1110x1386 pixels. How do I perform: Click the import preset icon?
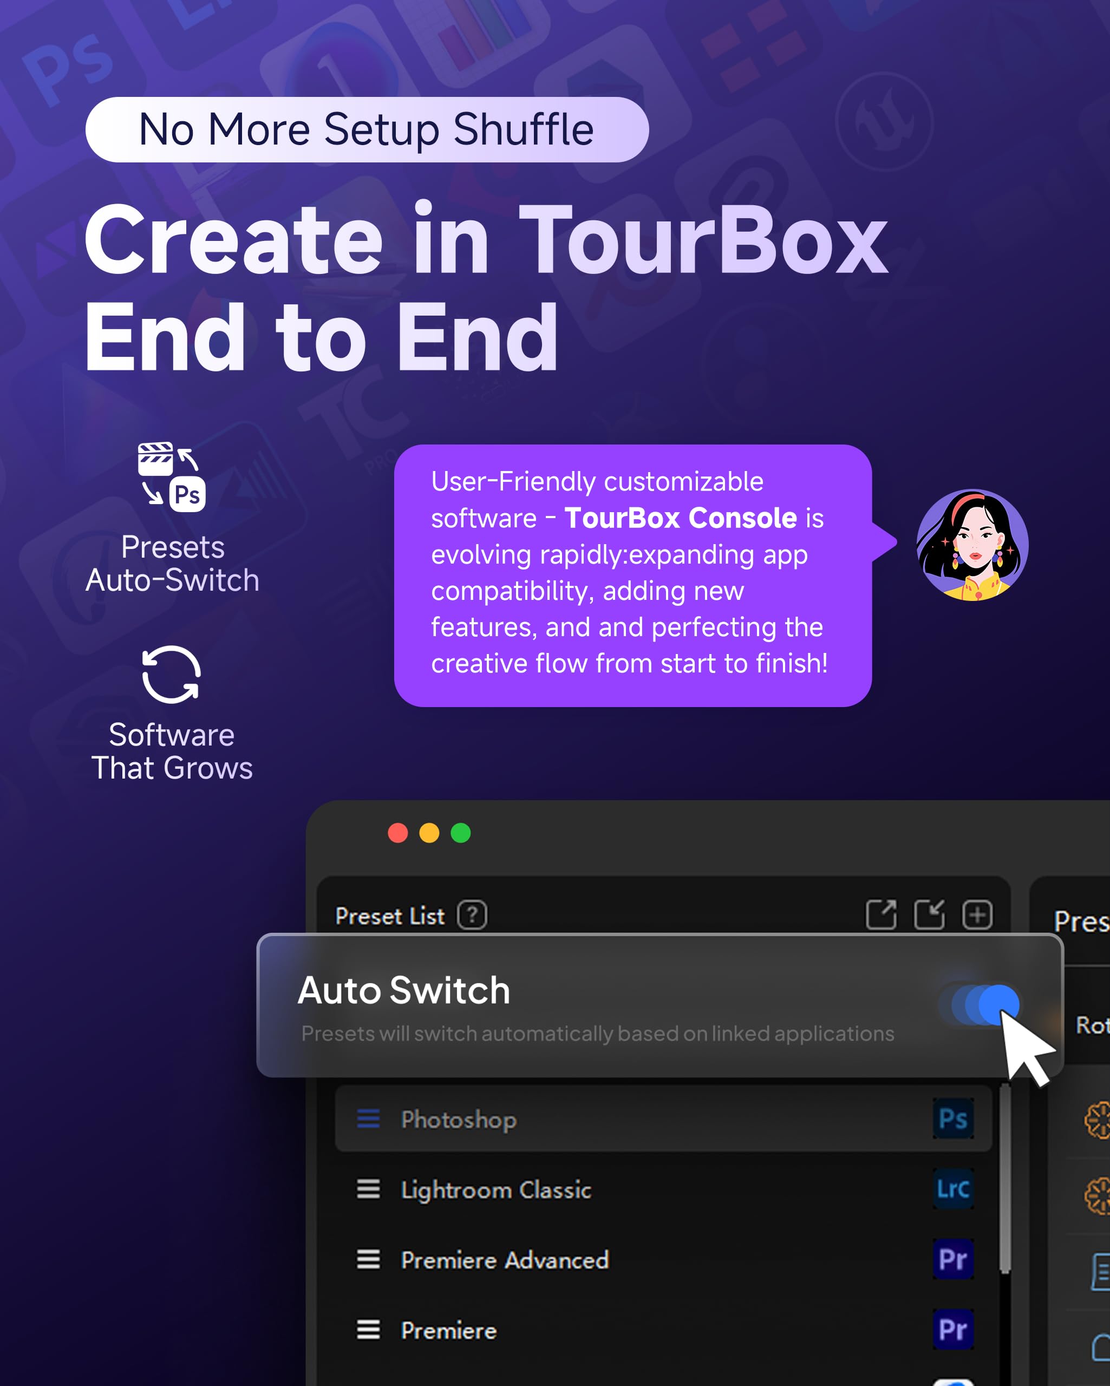point(929,915)
